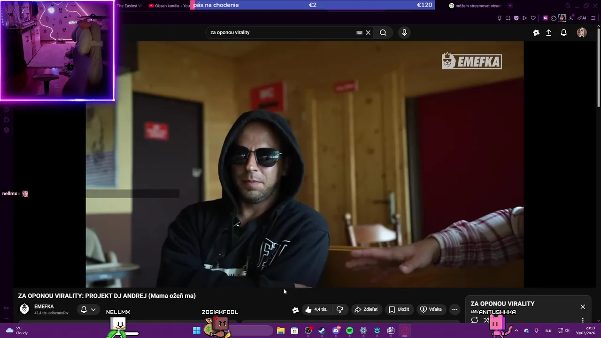Viewport: 601px width, 338px height.
Task: Open Discord from taskbar
Action: click(x=336, y=330)
